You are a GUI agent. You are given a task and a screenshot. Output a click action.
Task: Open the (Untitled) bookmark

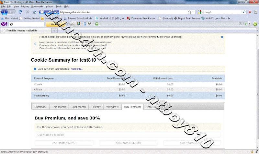(165, 18)
